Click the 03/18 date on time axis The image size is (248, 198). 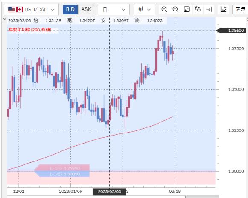(175, 192)
